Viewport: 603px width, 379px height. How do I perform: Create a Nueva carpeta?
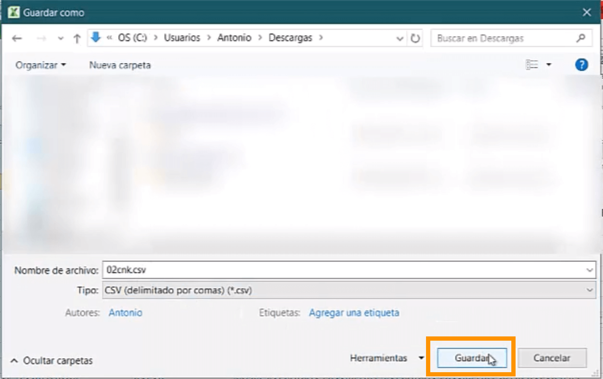coord(120,65)
